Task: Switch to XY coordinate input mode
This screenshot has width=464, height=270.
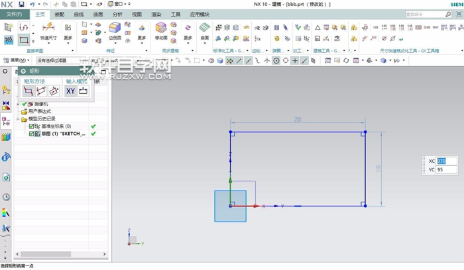Action: pyautogui.click(x=70, y=91)
